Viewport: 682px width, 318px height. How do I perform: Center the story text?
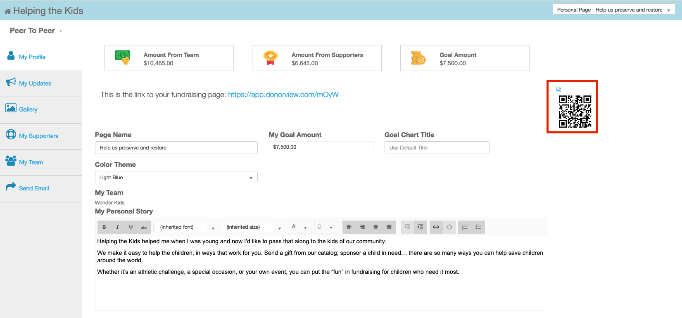(375, 227)
